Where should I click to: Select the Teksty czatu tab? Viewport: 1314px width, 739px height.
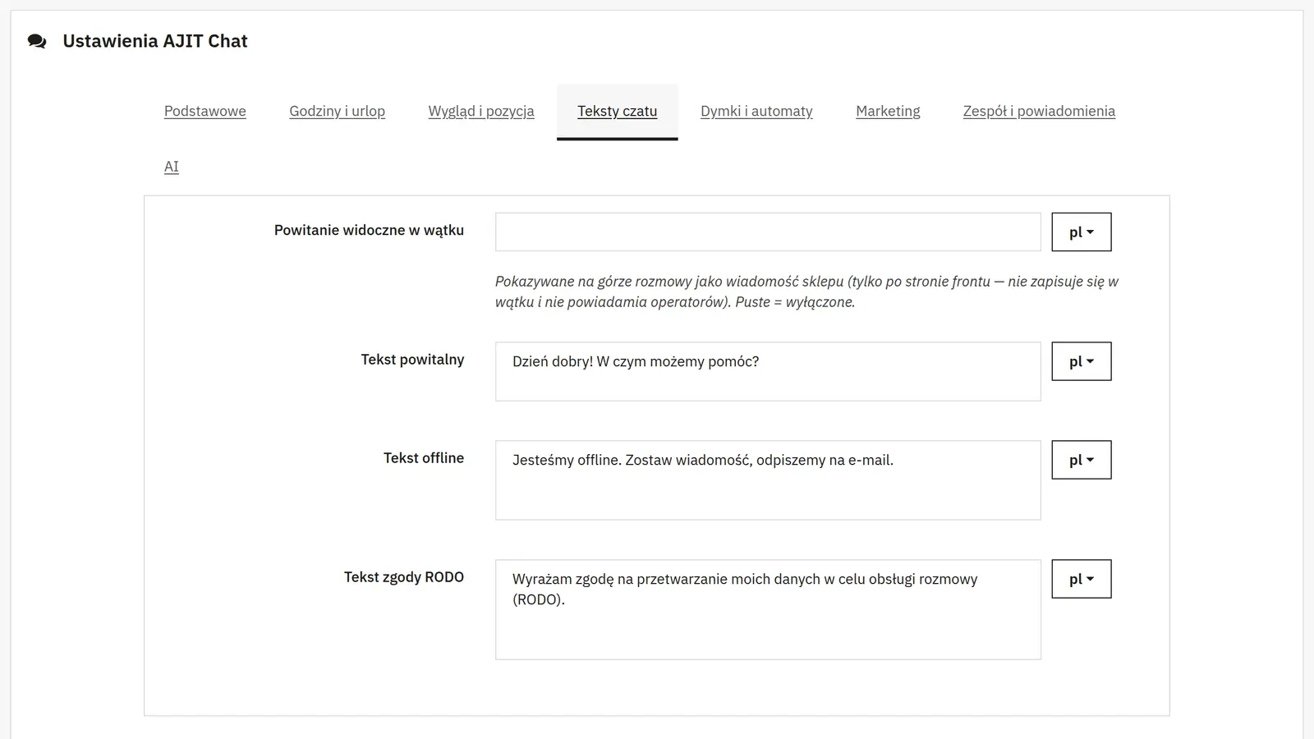point(618,111)
